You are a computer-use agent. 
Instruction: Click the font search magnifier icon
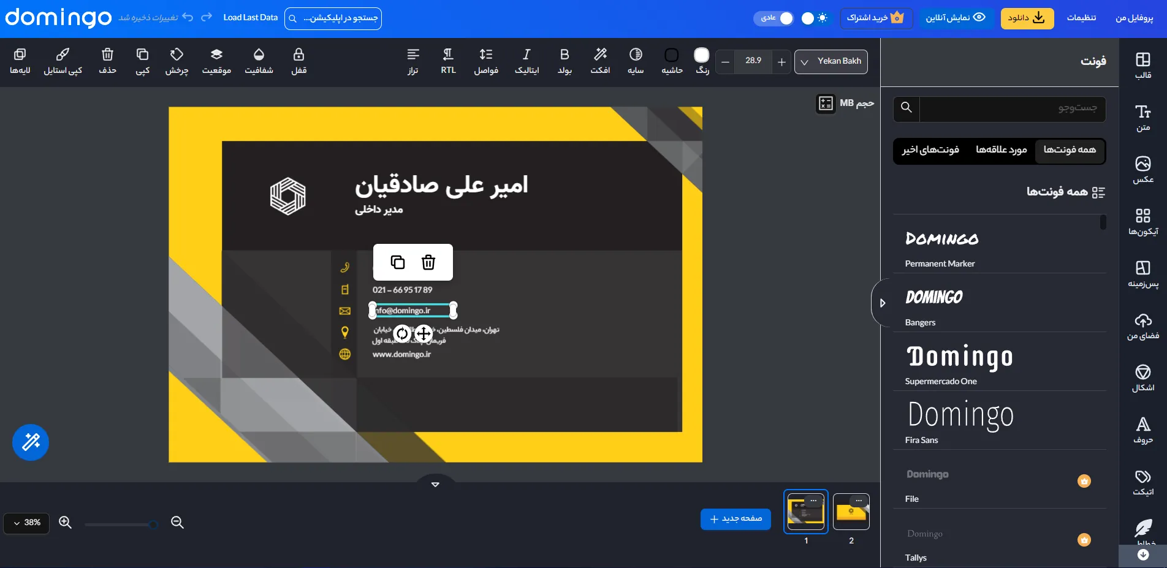click(x=907, y=108)
